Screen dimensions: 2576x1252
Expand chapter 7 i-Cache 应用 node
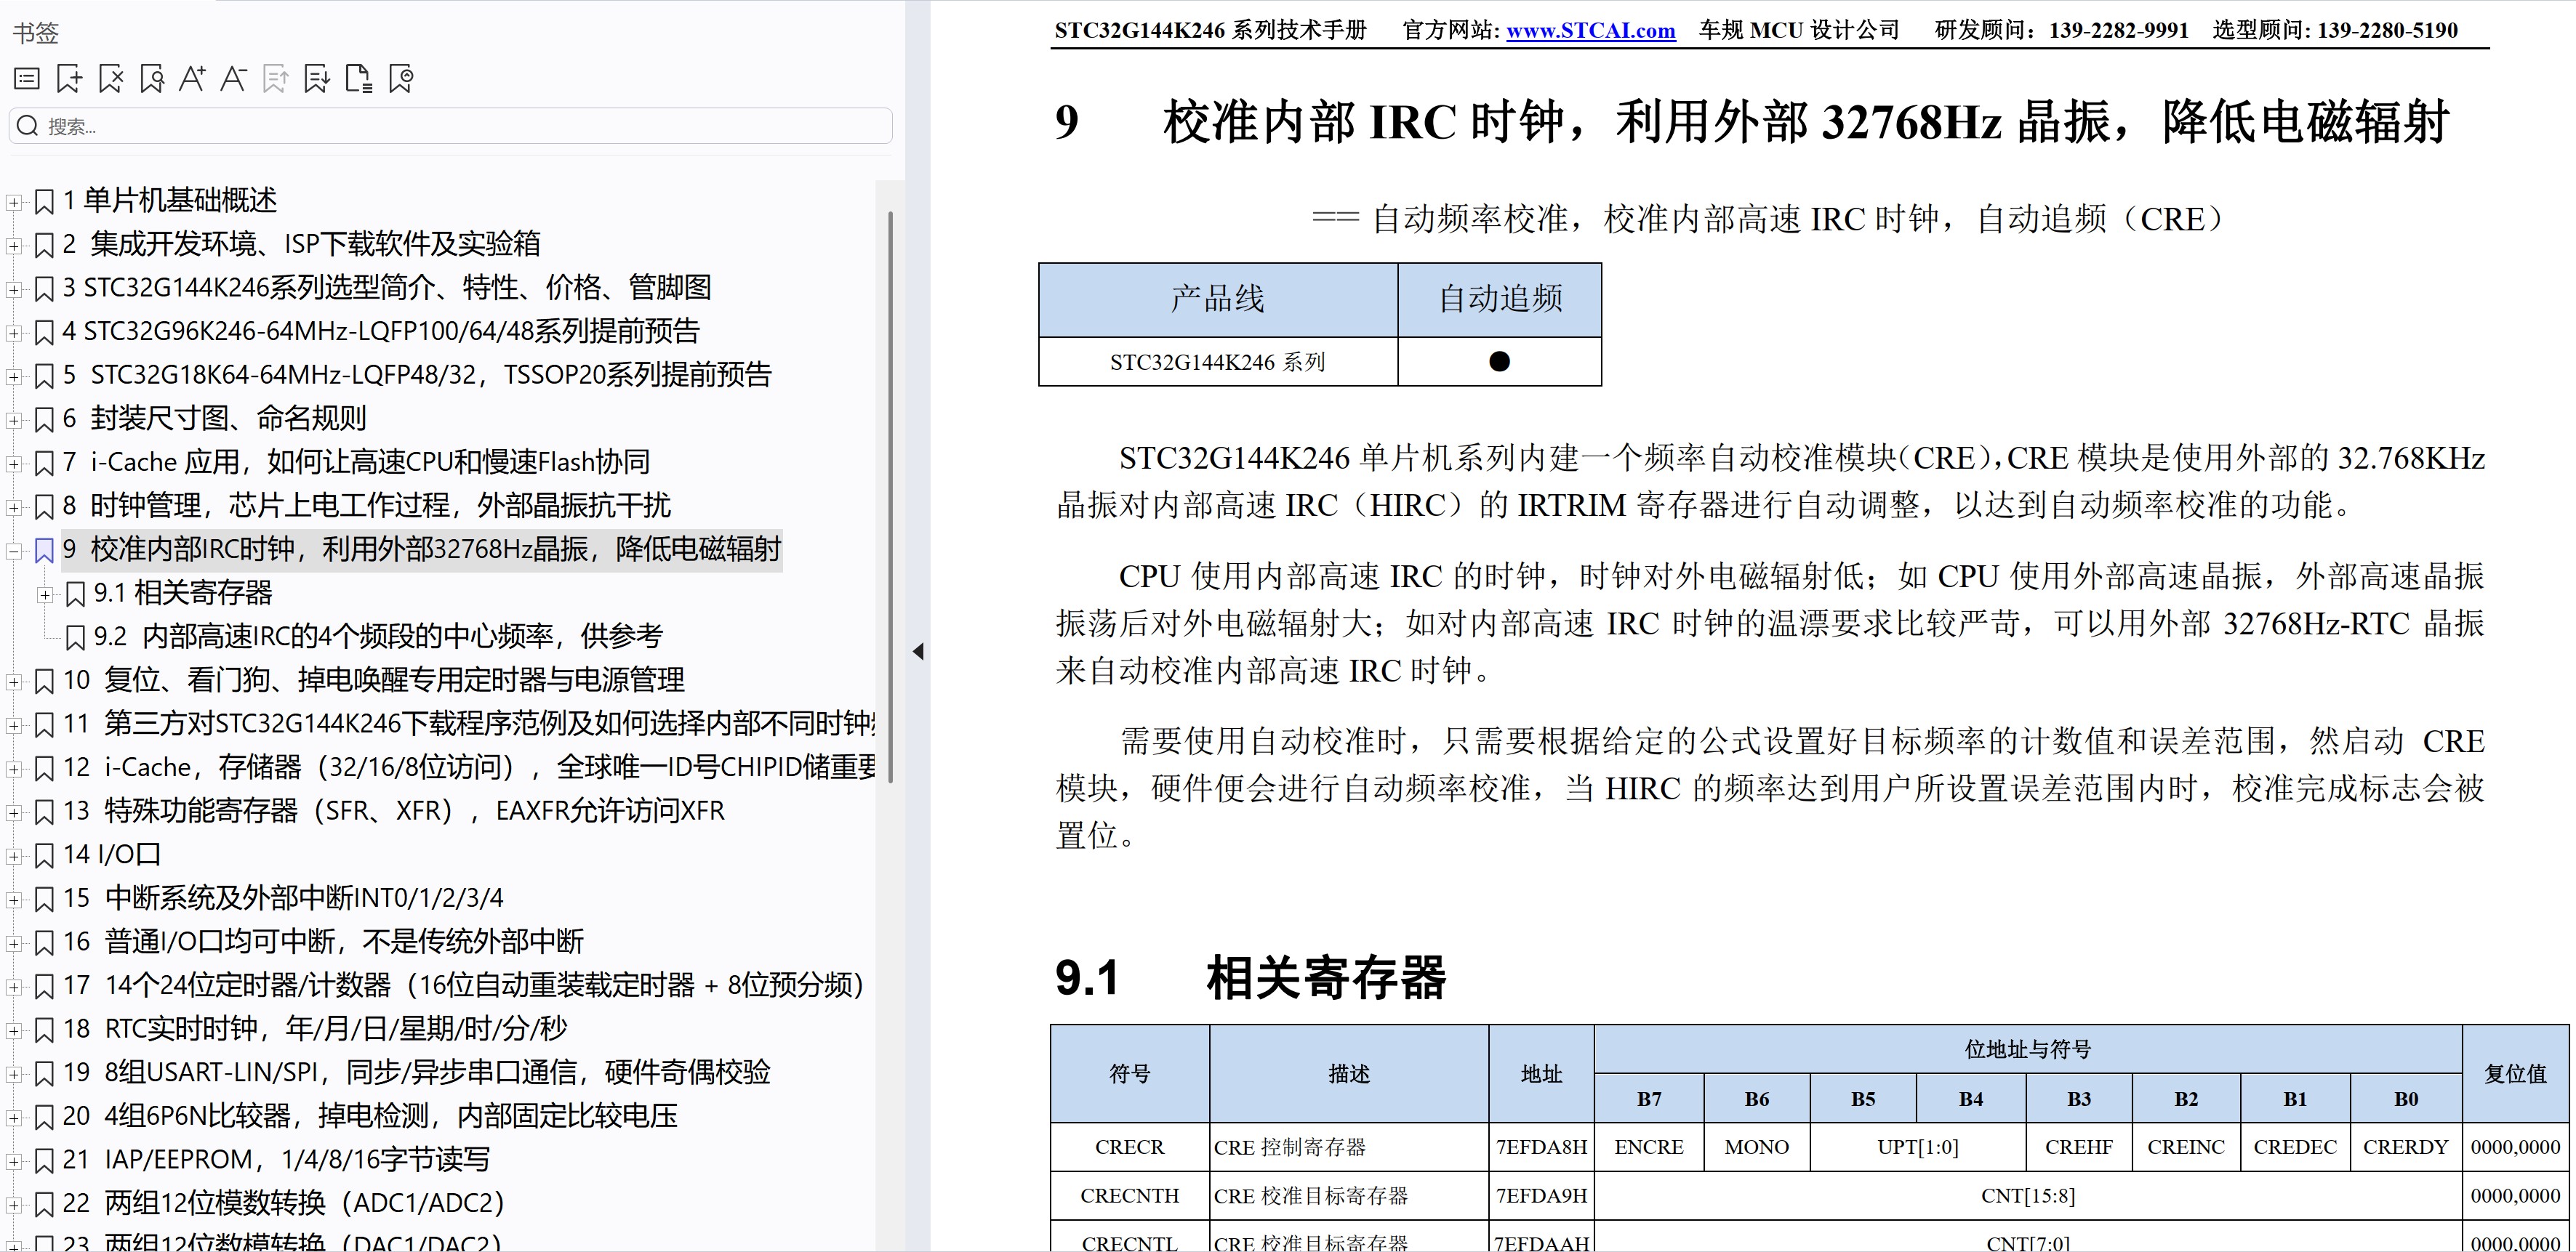pyautogui.click(x=14, y=464)
